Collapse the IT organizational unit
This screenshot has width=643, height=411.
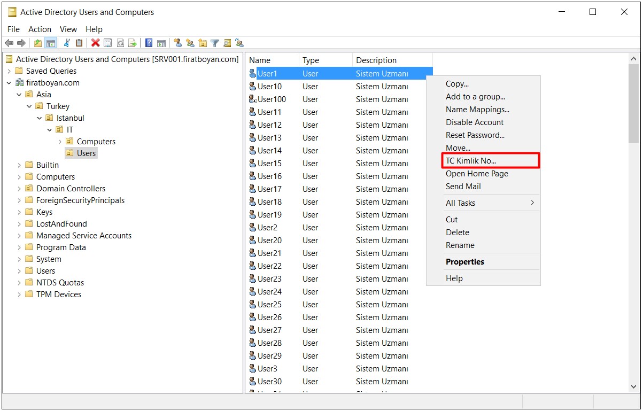(50, 130)
